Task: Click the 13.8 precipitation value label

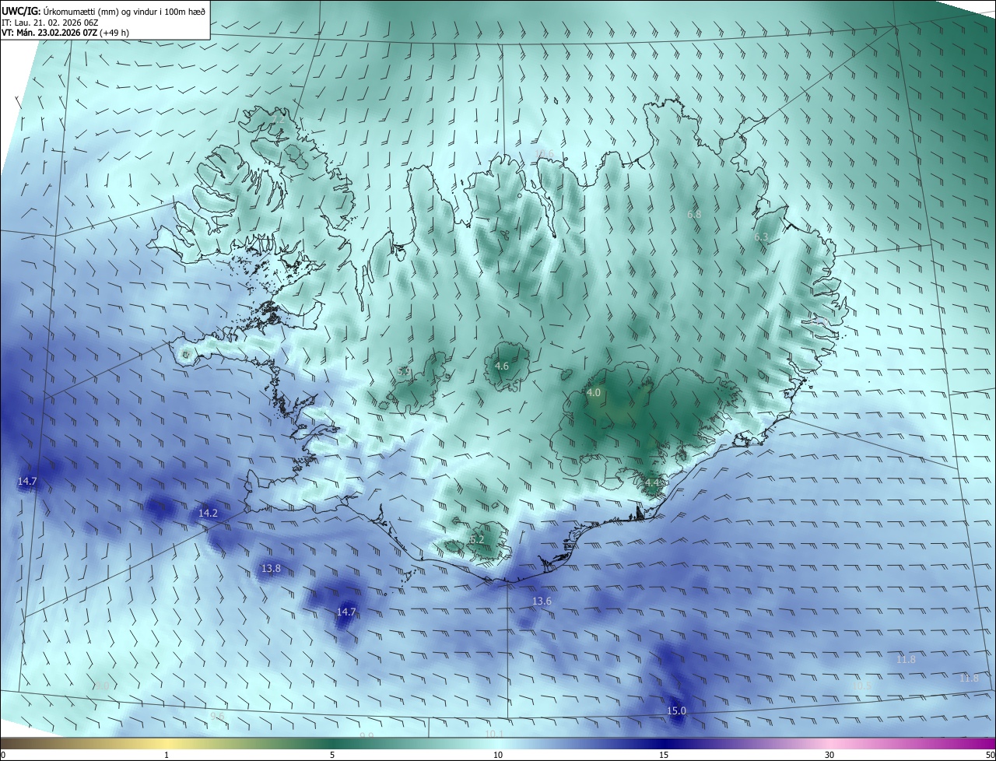Action: point(271,570)
